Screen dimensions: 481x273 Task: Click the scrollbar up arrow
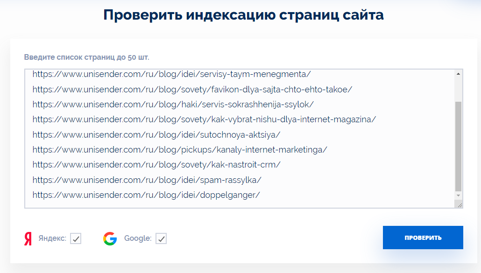point(458,74)
